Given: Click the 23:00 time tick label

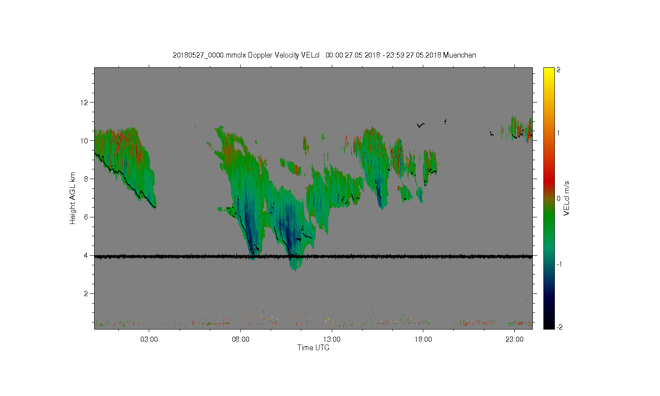Looking at the screenshot, I should (514, 340).
